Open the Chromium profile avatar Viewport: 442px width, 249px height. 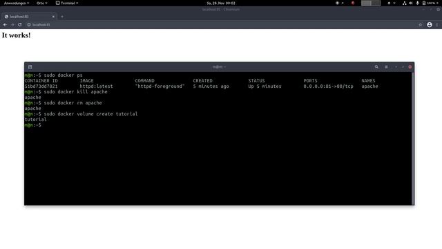430,25
